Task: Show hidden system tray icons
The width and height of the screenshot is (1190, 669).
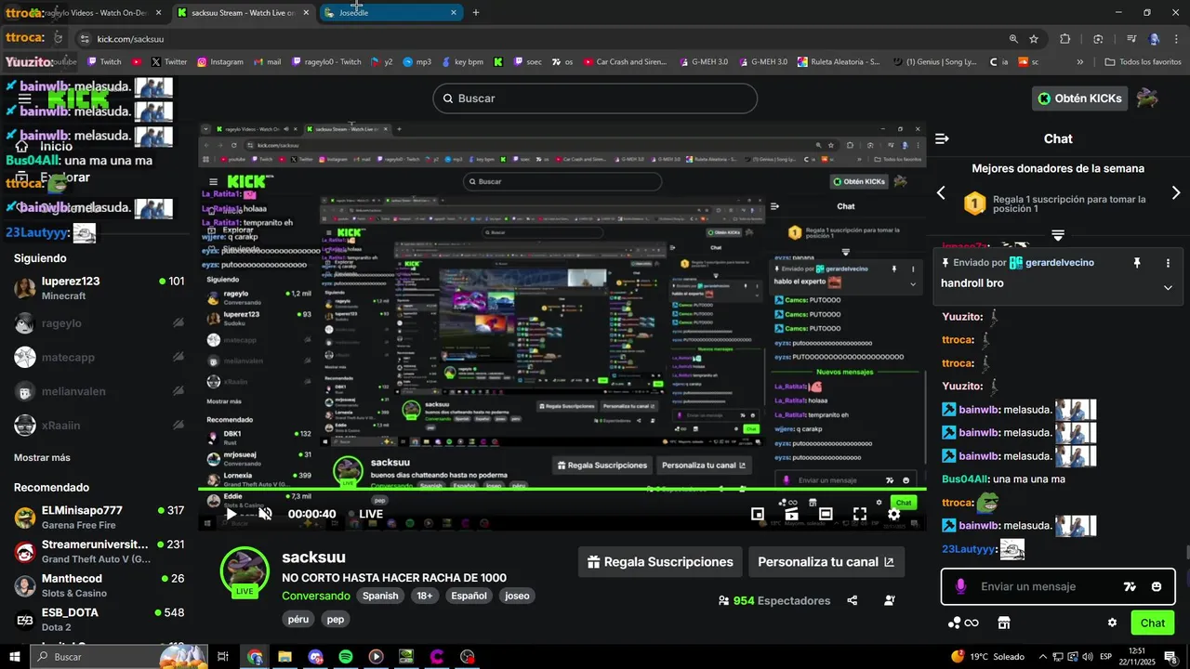Action: 1042,657
